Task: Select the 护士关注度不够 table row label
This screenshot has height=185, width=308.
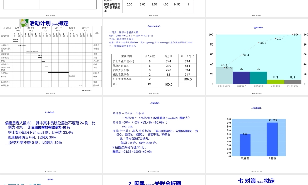Action: (x=122, y=79)
